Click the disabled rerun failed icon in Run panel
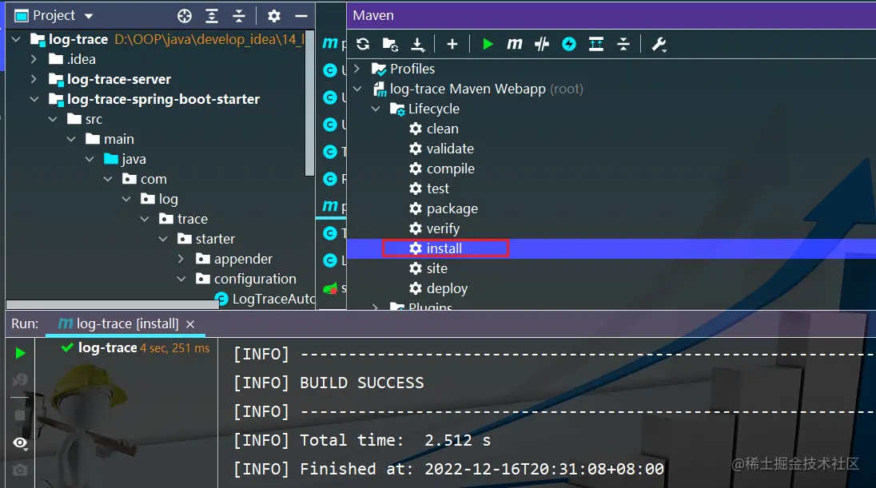 coord(20,380)
